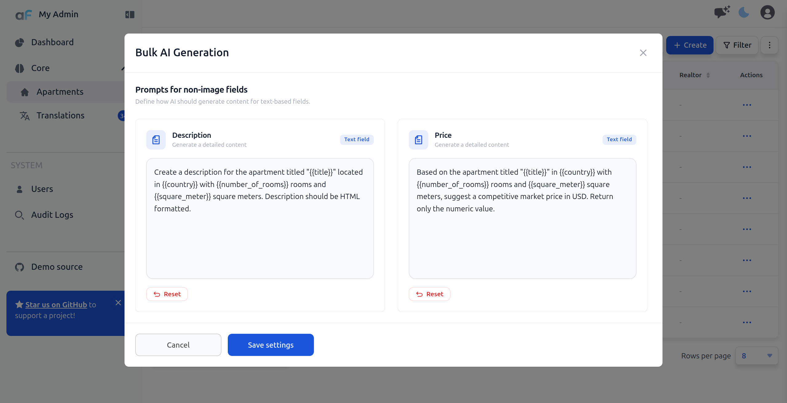The height and width of the screenshot is (403, 787).
Task: Click the Price document icon
Action: (x=418, y=140)
